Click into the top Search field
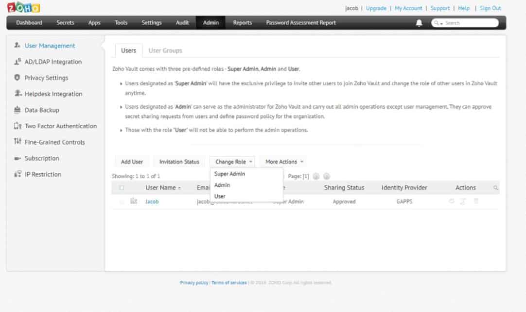Image resolution: width=526 pixels, height=312 pixels. pos(469,23)
